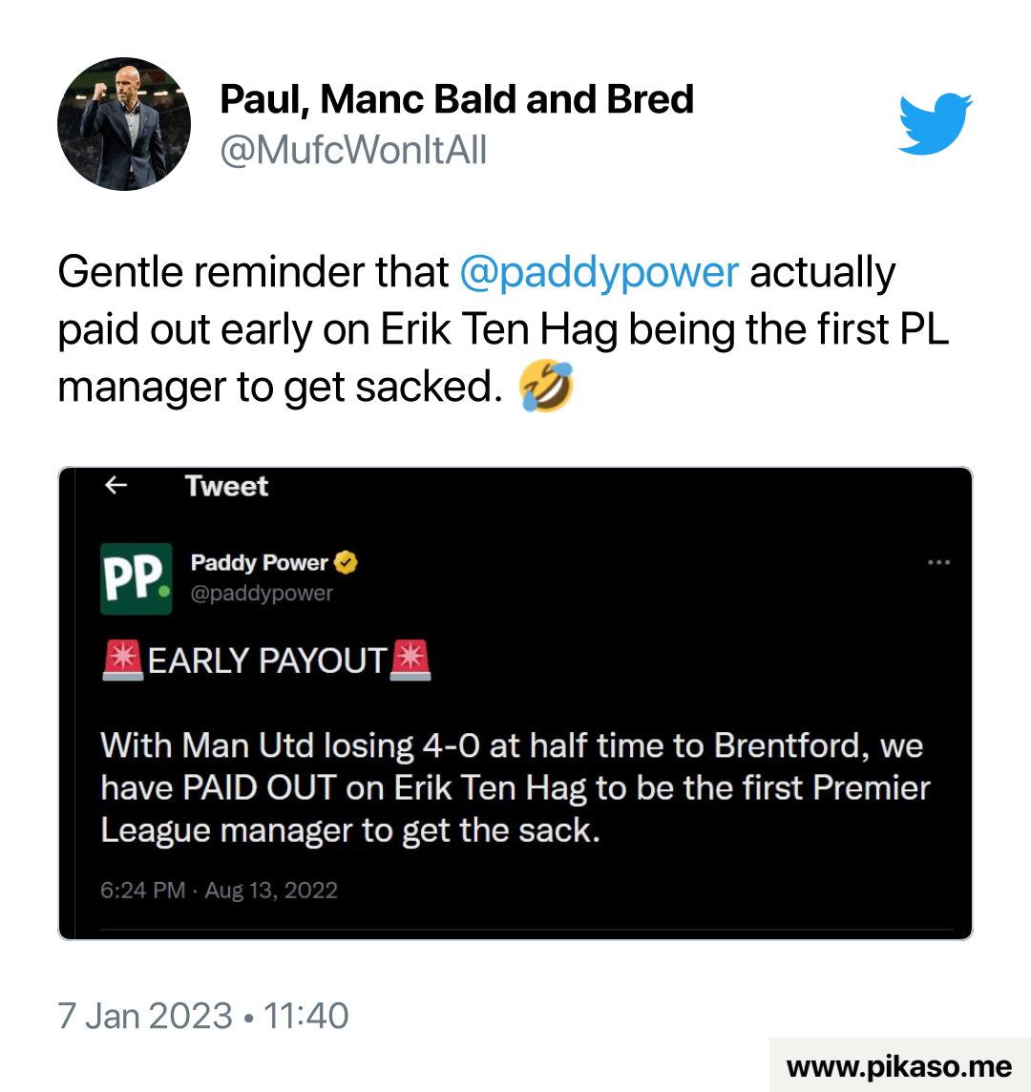The height and width of the screenshot is (1092, 1031).
Task: Click the Tweet header title
Action: pos(226,486)
